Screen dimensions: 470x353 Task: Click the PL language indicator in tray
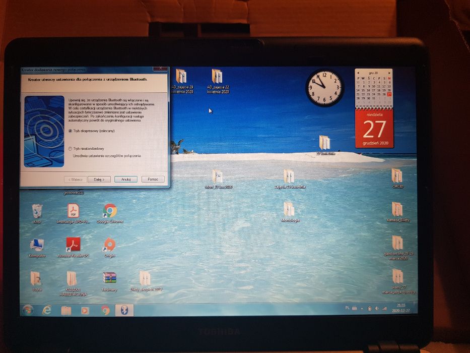coord(347,308)
